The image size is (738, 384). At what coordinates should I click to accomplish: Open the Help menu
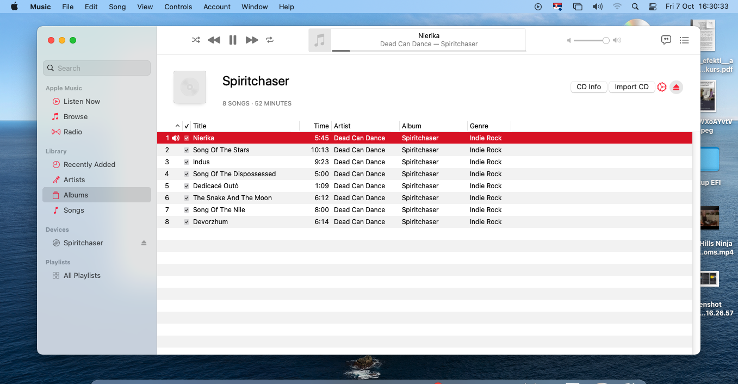pyautogui.click(x=287, y=7)
